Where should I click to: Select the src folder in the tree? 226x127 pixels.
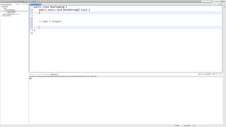6,8
